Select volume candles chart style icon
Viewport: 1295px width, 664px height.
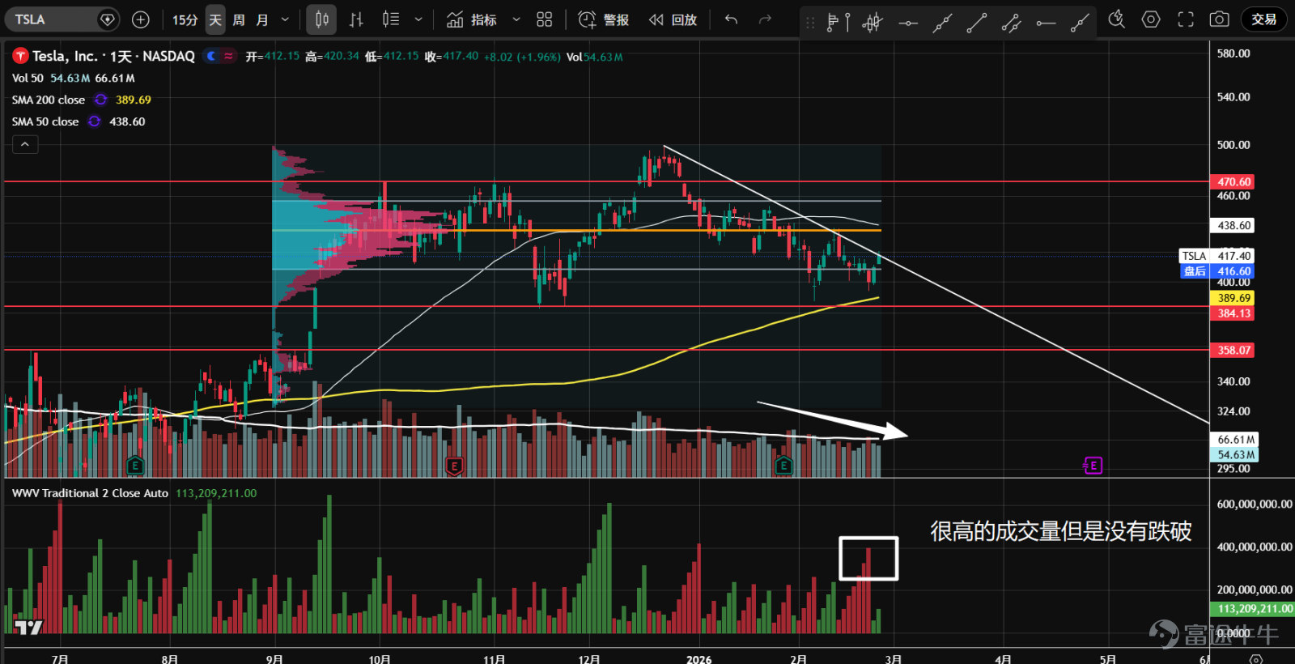pos(391,19)
